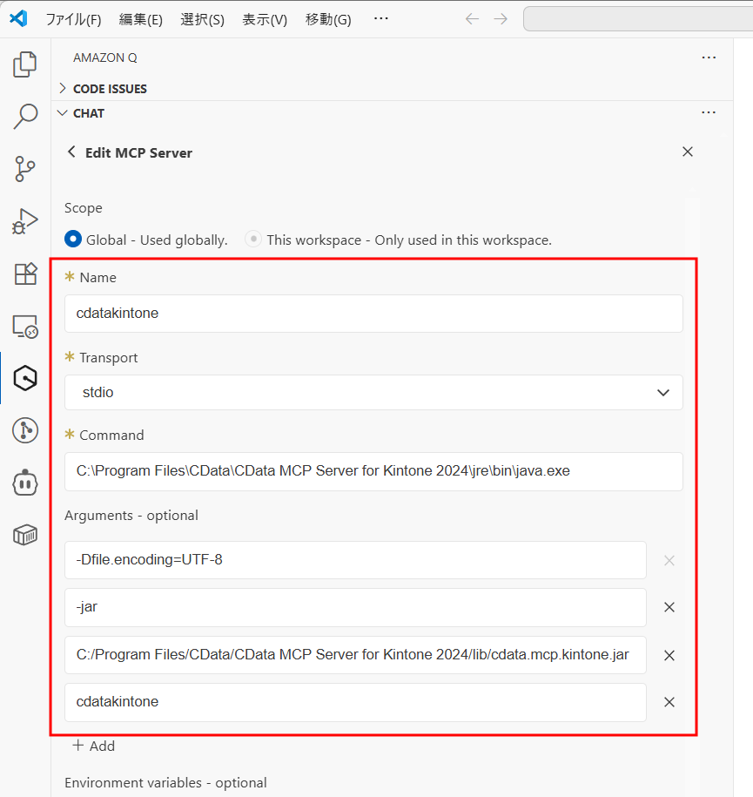Viewport: 753px width, 797px height.
Task: Focus the Name input field
Action: (373, 313)
